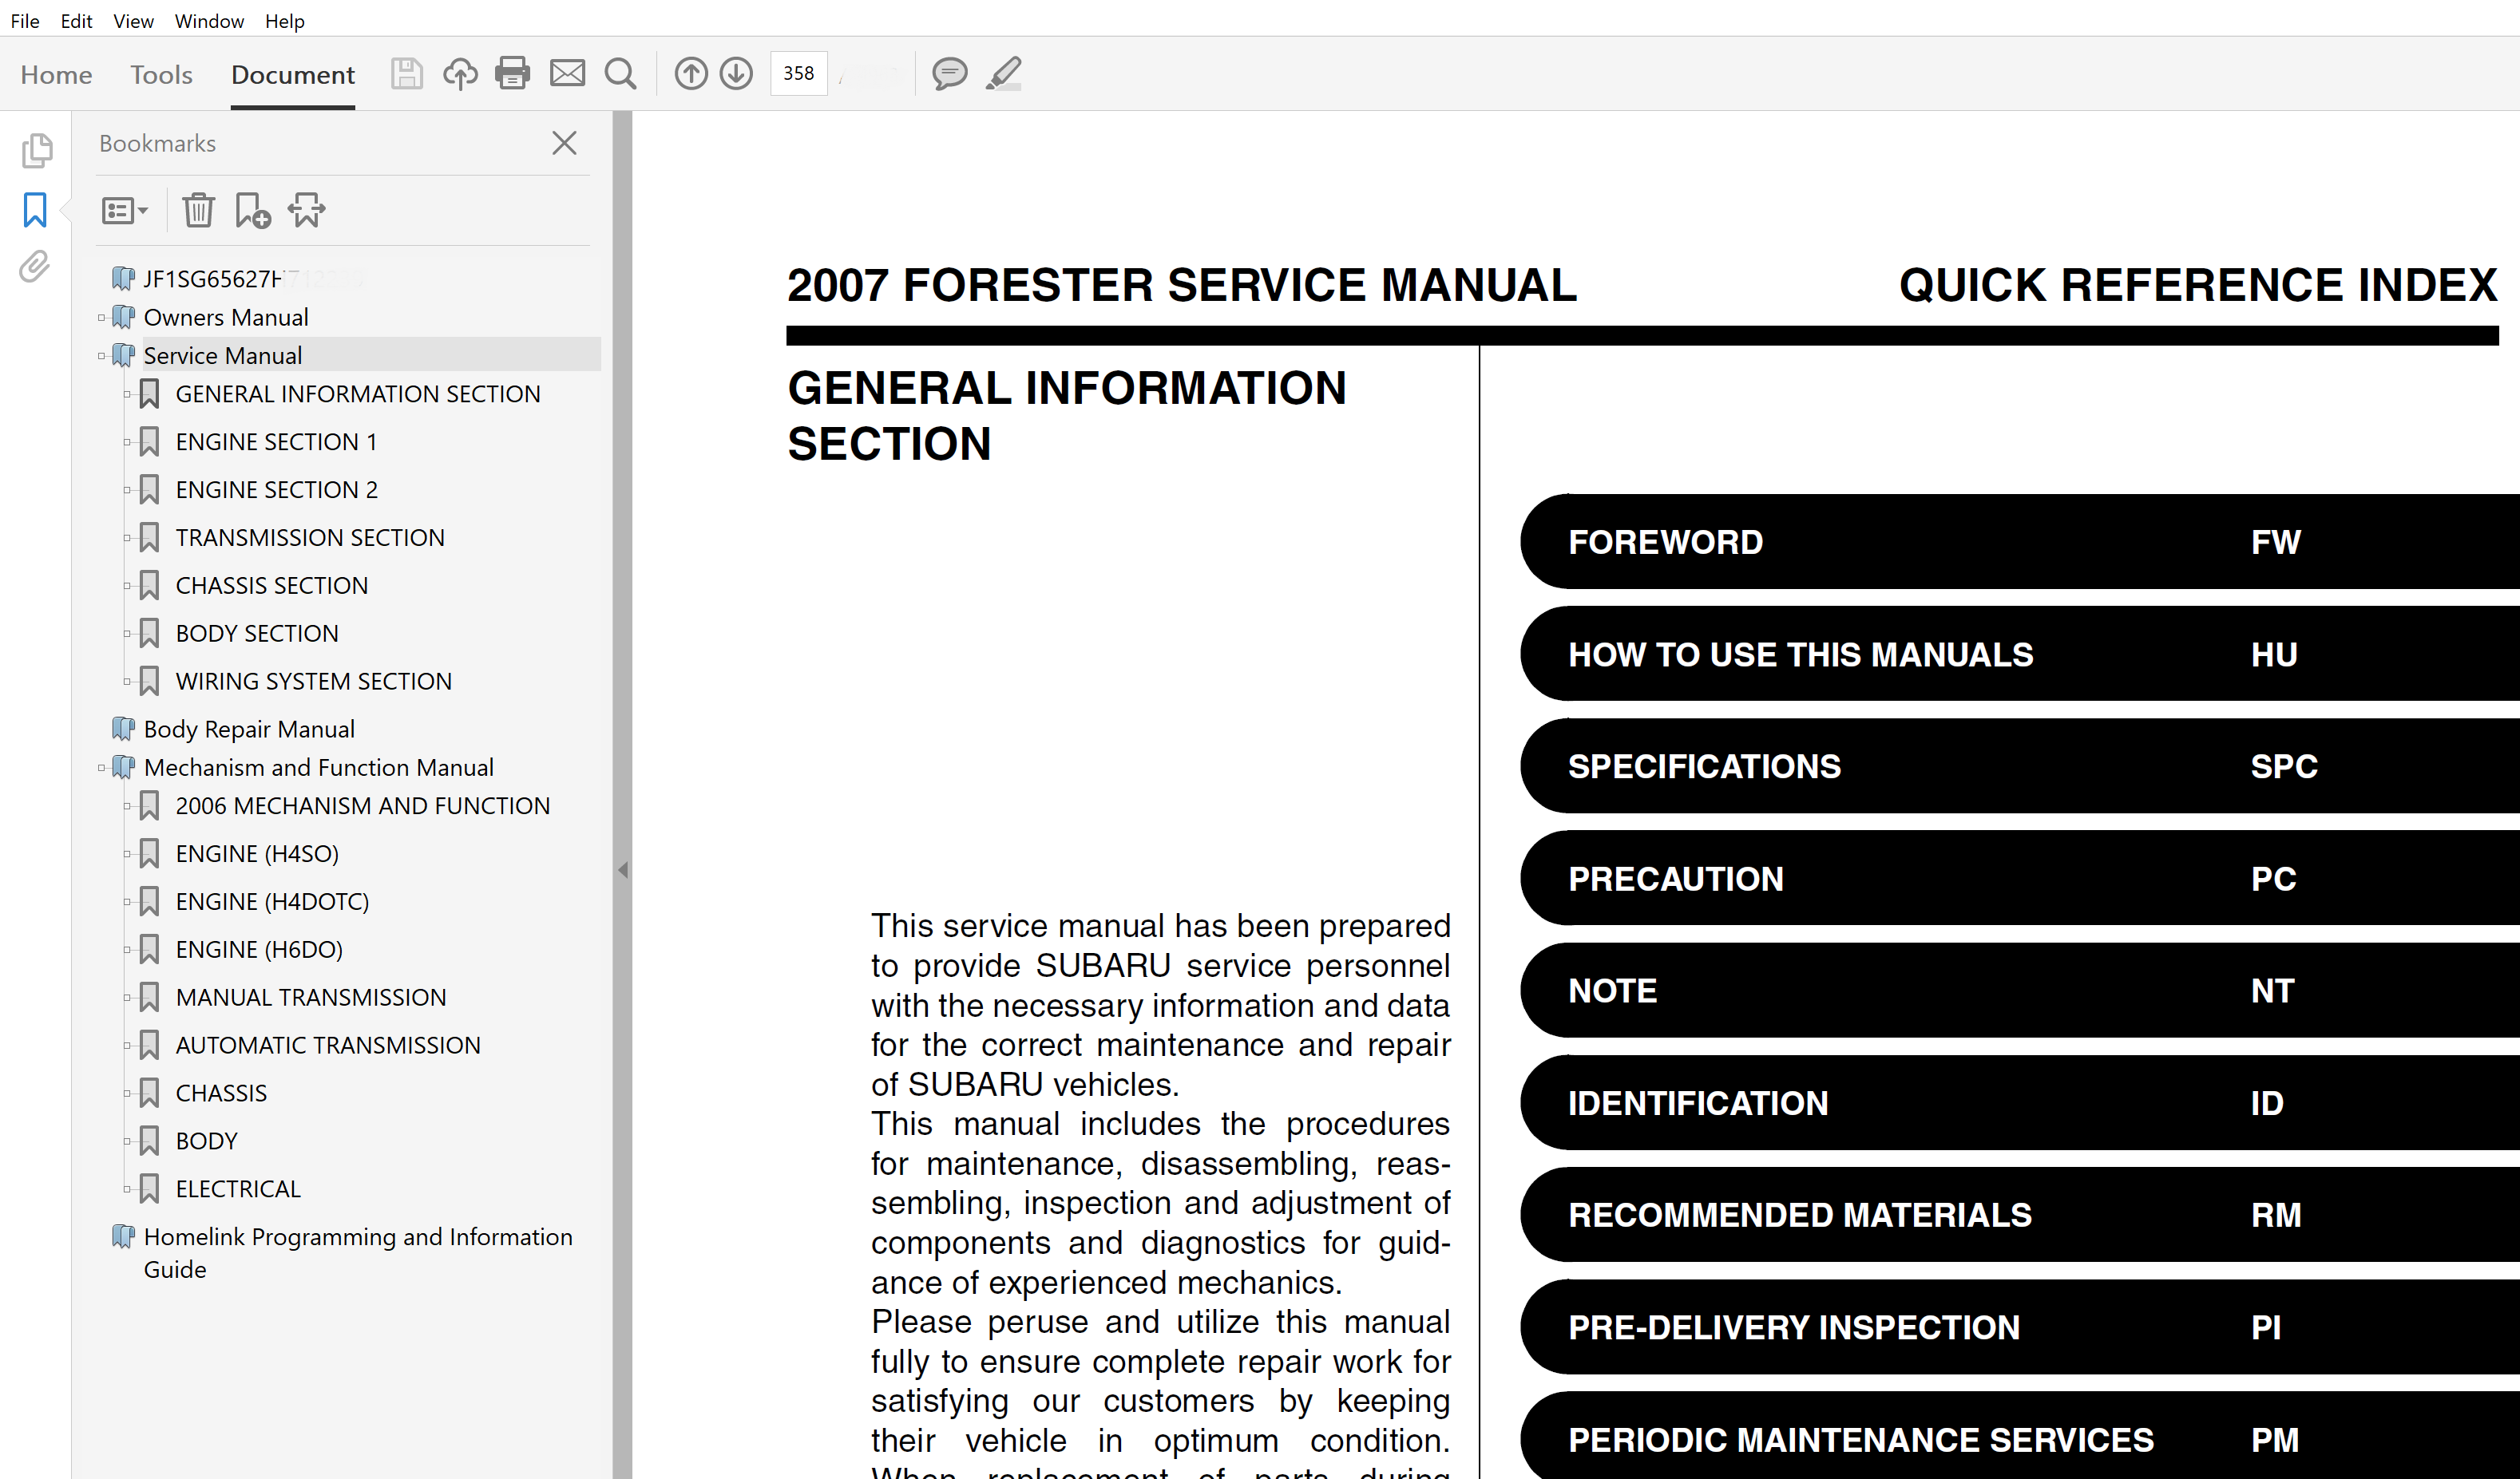
Task: Collapse the Mechanism and Function Manual bookmark
Action: (103, 766)
